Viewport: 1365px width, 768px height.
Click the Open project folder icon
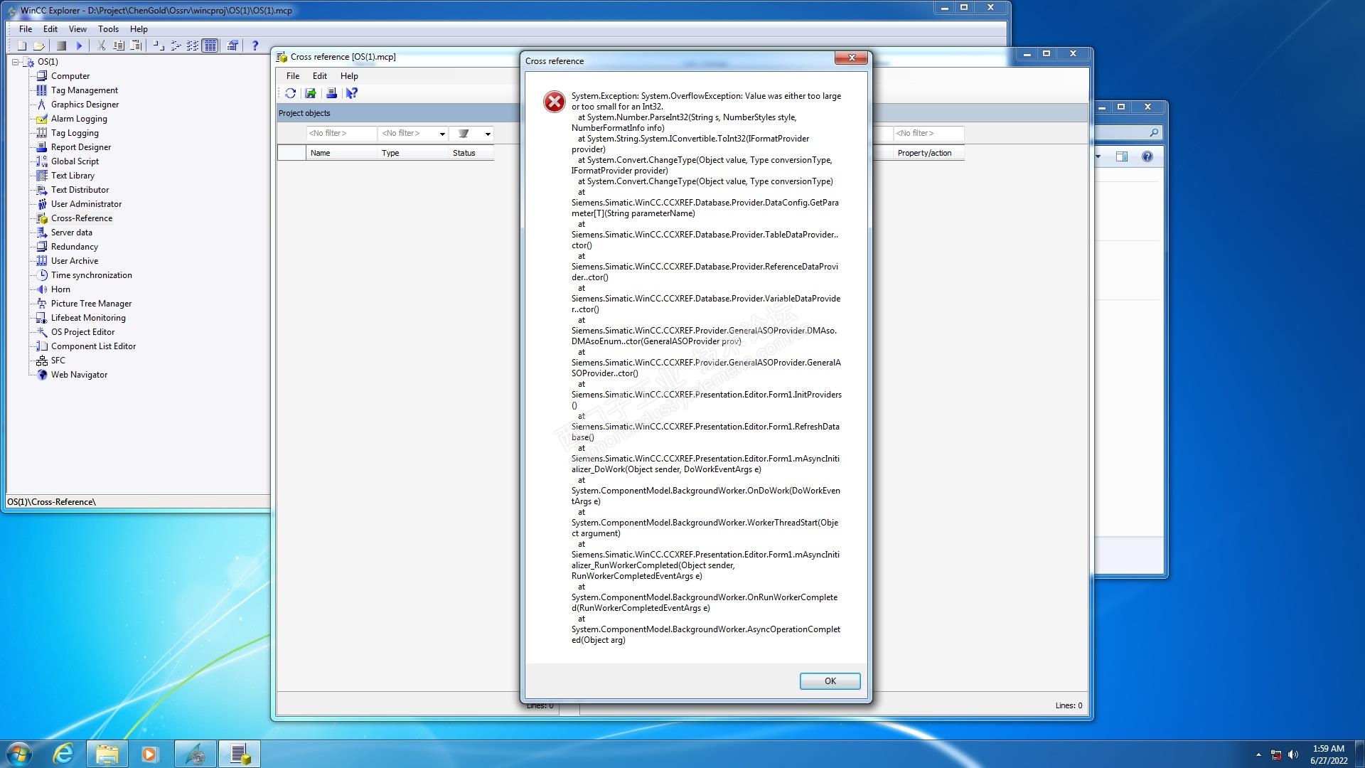[40, 46]
